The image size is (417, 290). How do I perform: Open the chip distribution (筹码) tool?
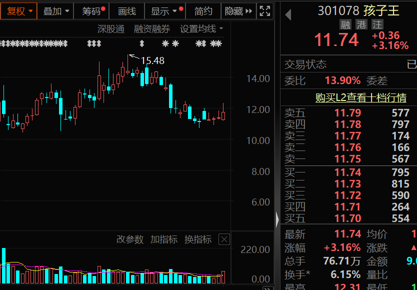tap(90, 11)
